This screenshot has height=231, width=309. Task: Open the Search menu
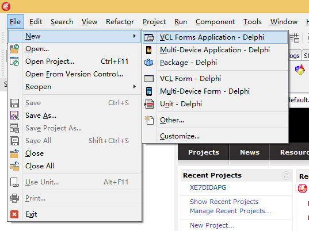[62, 22]
